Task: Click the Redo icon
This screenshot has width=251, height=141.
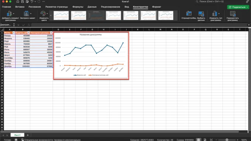Action: (x=39, y=1)
